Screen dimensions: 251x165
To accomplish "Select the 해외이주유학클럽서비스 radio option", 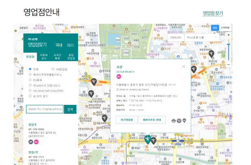I will click(30, 74).
